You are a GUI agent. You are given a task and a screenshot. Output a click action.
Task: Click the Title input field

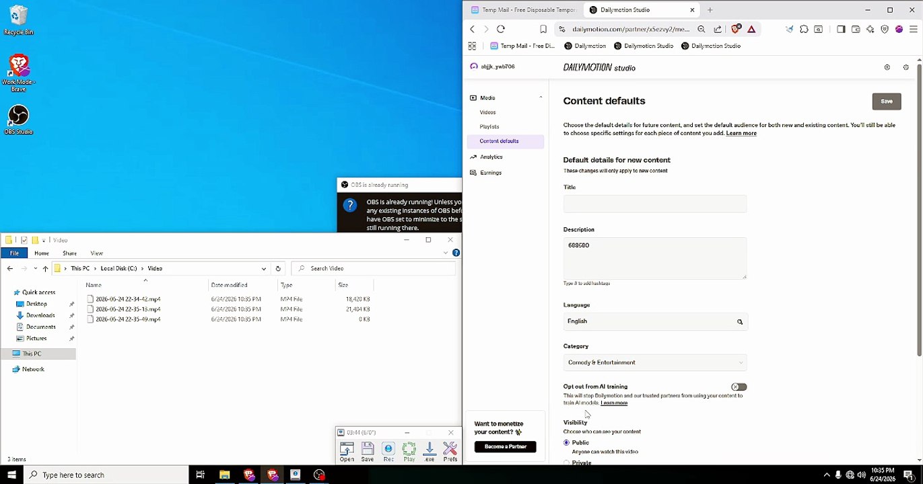click(x=655, y=204)
